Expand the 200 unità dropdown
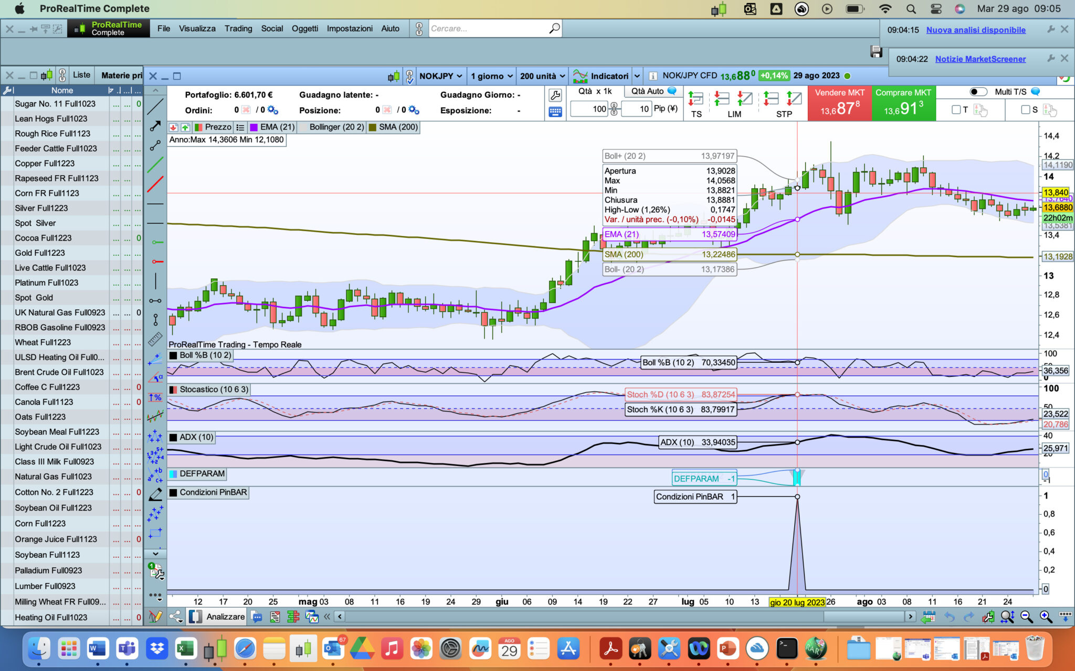Image resolution: width=1075 pixels, height=671 pixels. [x=542, y=77]
